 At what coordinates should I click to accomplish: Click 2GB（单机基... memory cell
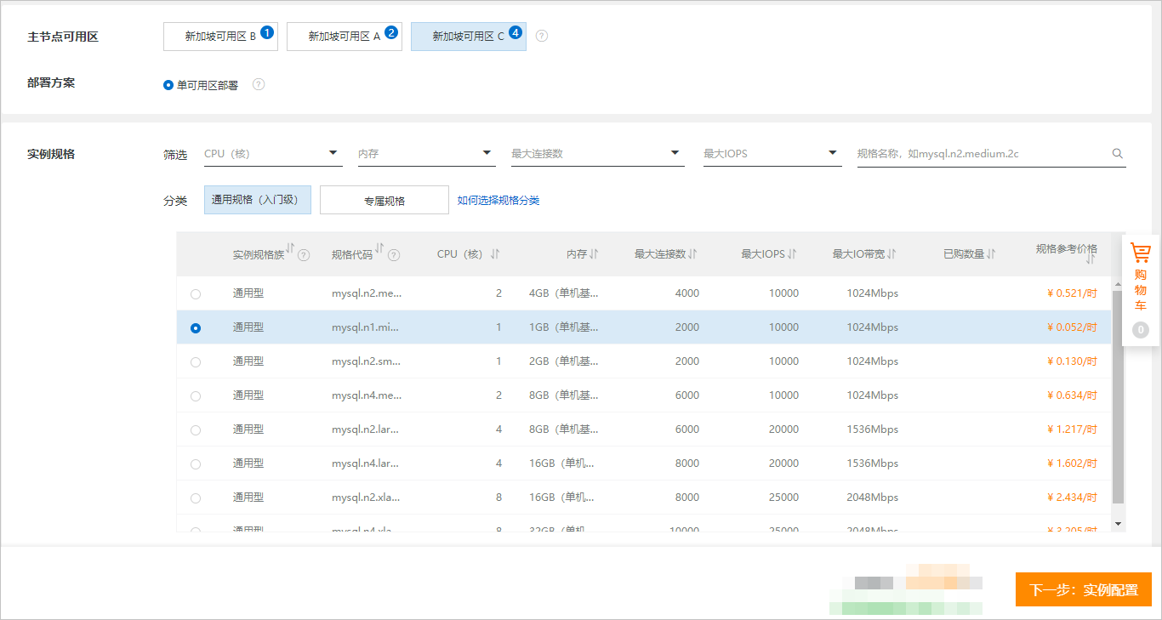[x=563, y=361]
